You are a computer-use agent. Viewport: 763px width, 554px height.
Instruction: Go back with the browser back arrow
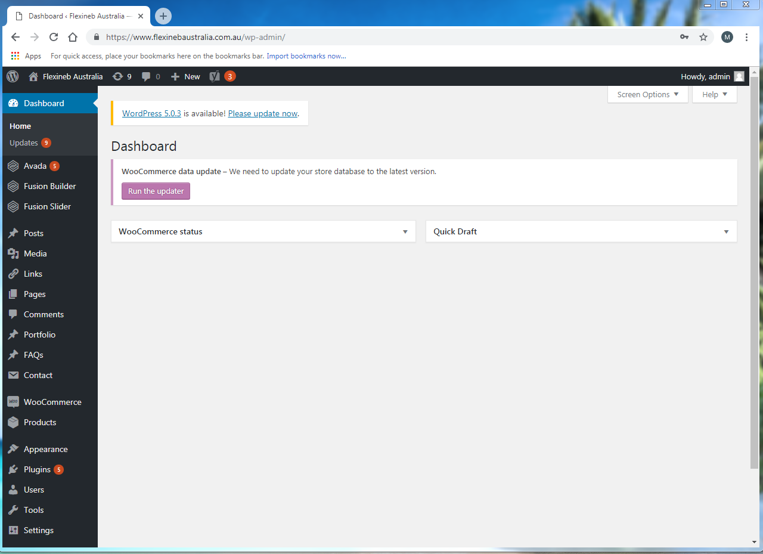(x=15, y=37)
